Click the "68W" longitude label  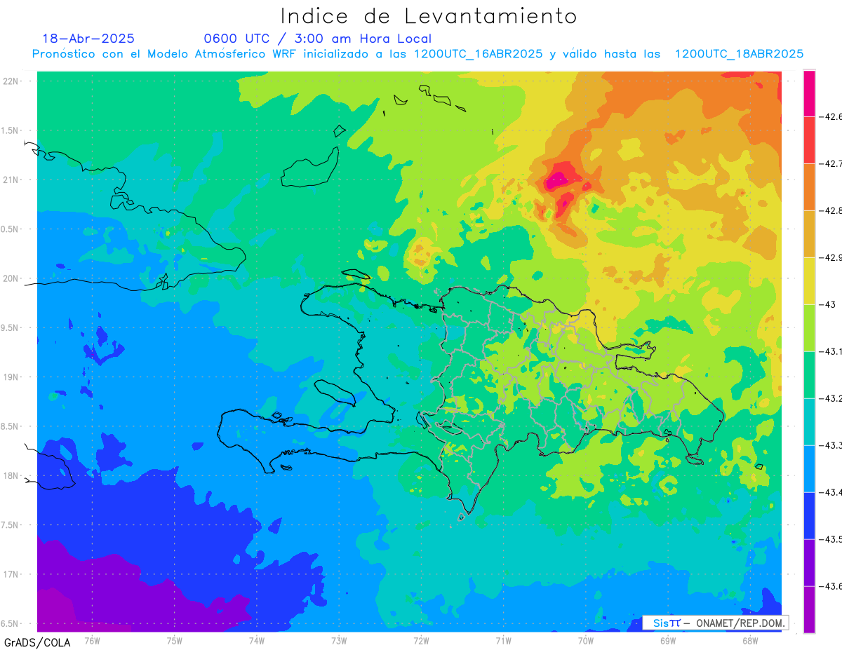tap(750, 639)
